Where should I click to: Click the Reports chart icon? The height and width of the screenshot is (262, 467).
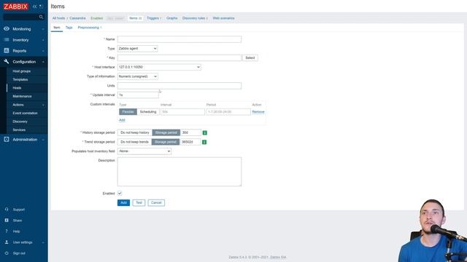pyautogui.click(x=7, y=51)
